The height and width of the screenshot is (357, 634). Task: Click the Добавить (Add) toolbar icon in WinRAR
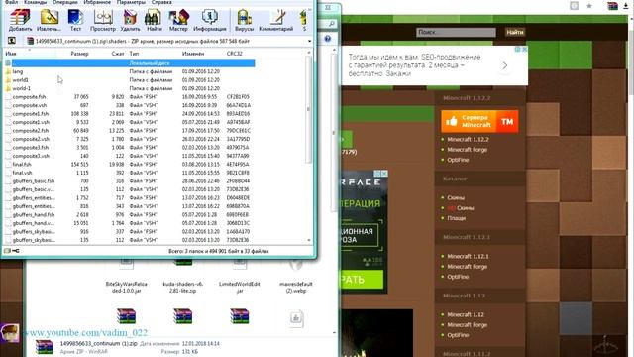coord(20,20)
